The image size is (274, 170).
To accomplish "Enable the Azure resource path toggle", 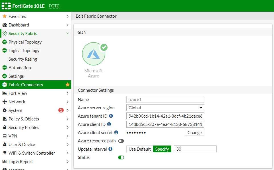I will (x=121, y=141).
